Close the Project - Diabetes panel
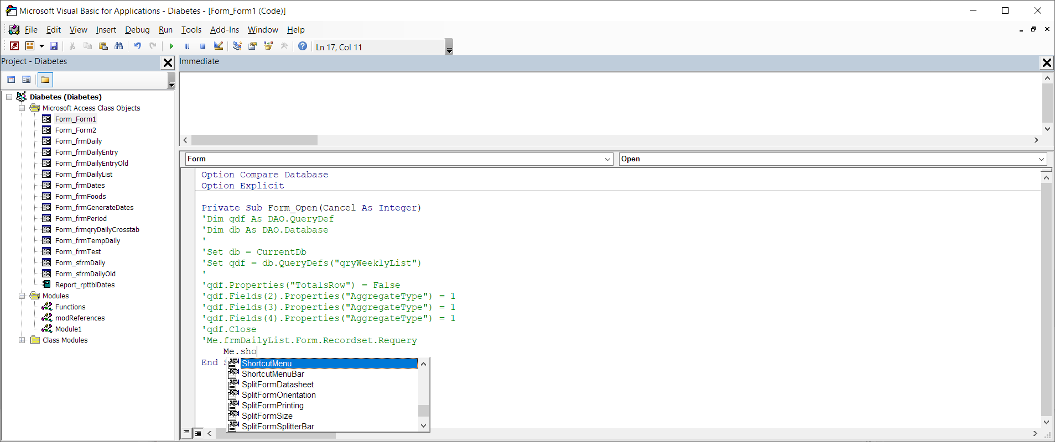The image size is (1055, 442). pos(168,62)
